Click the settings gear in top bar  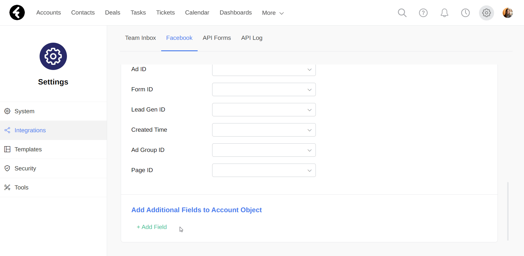(x=486, y=13)
